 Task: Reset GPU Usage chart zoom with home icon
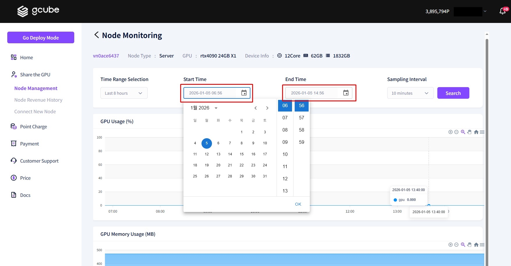(x=476, y=132)
